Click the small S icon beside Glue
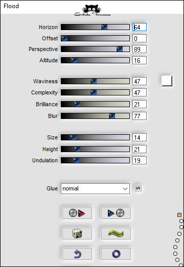The image size is (184, 267). click(138, 188)
